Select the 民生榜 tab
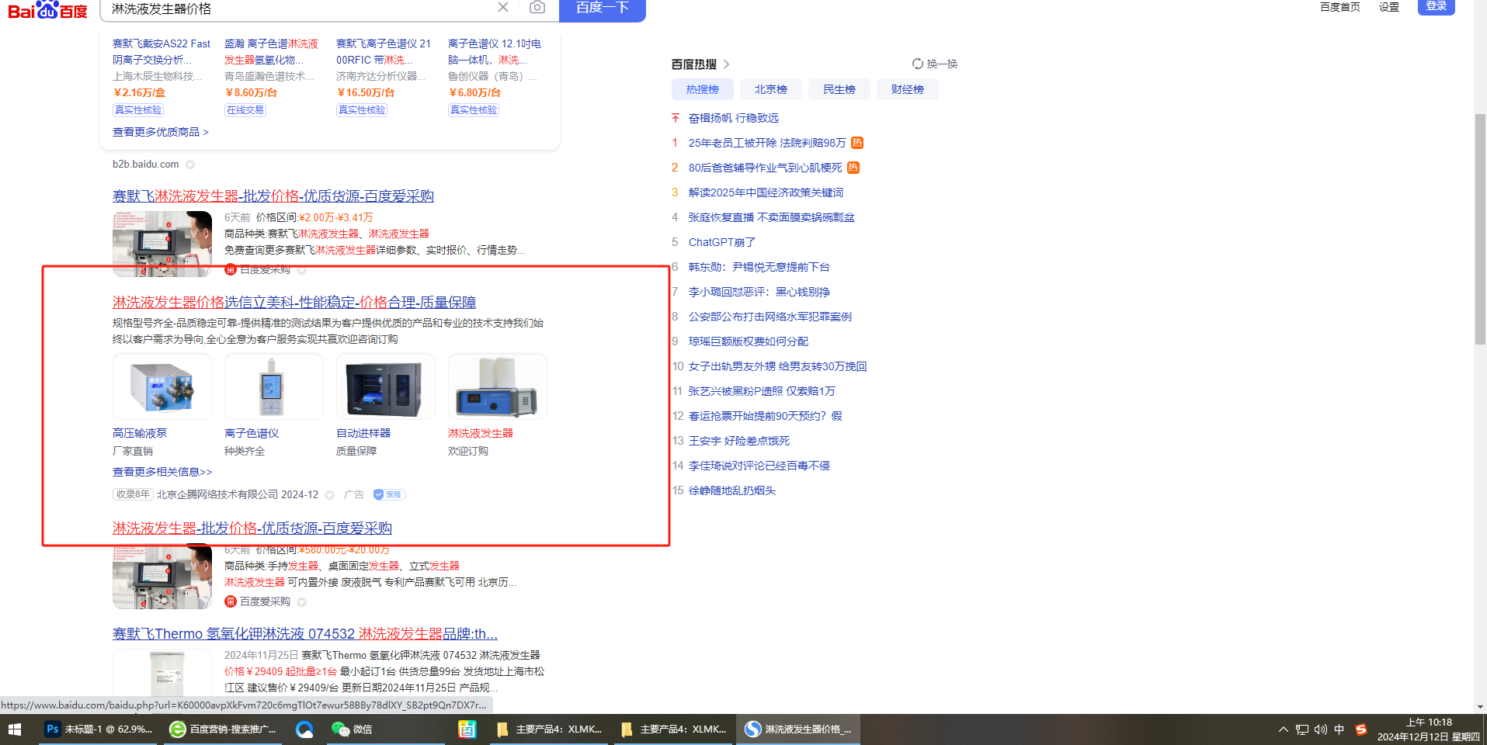Viewport: 1487px width, 745px height. point(839,89)
